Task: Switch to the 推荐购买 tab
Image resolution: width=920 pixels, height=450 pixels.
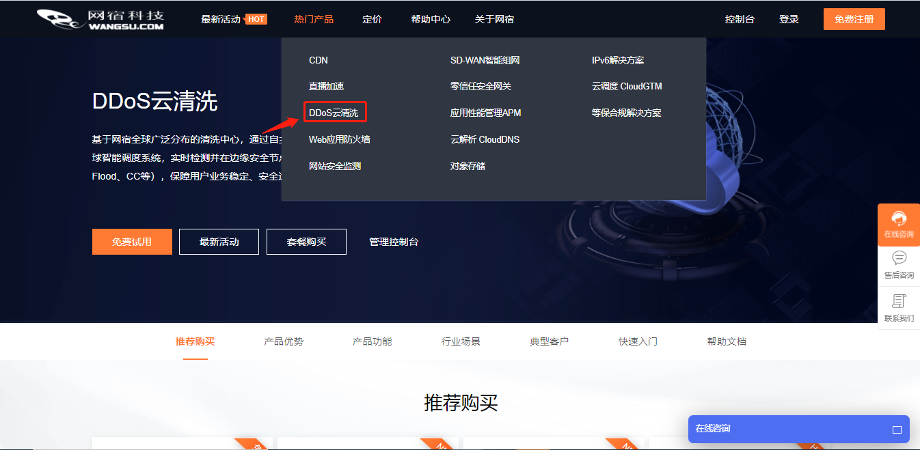Action: tap(195, 341)
